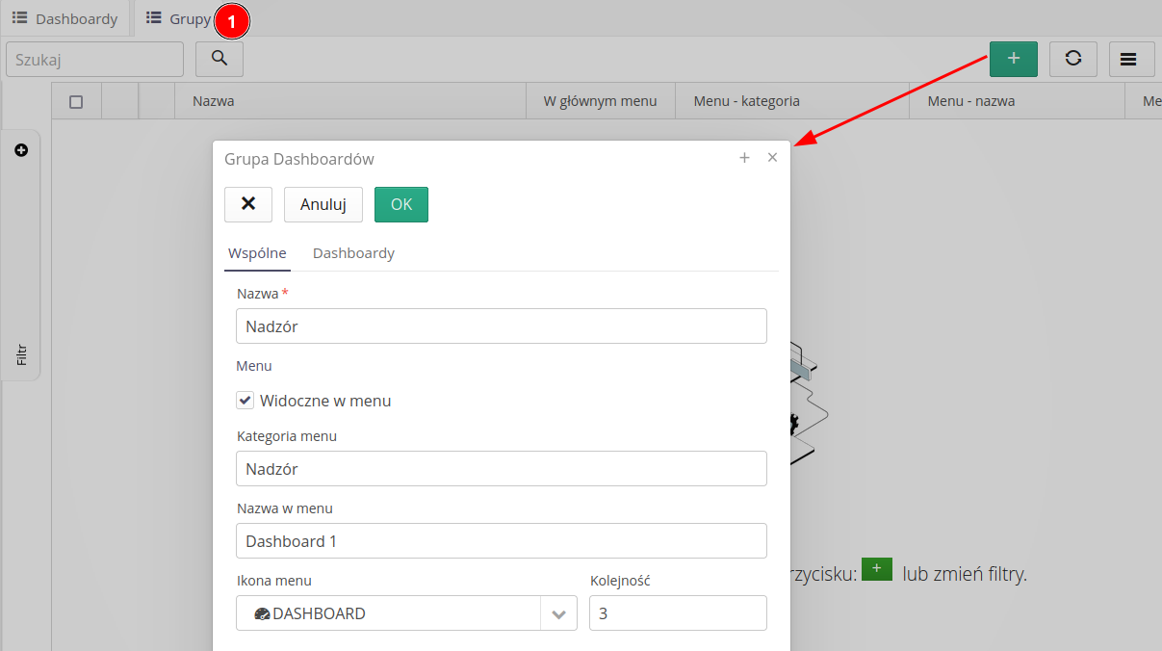Open the hamburger menu button
Image resolution: width=1162 pixels, height=651 pixels.
click(x=1131, y=59)
